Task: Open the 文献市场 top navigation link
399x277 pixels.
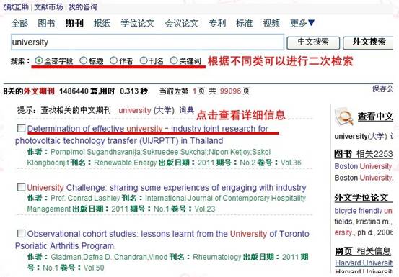Action: tap(48, 7)
